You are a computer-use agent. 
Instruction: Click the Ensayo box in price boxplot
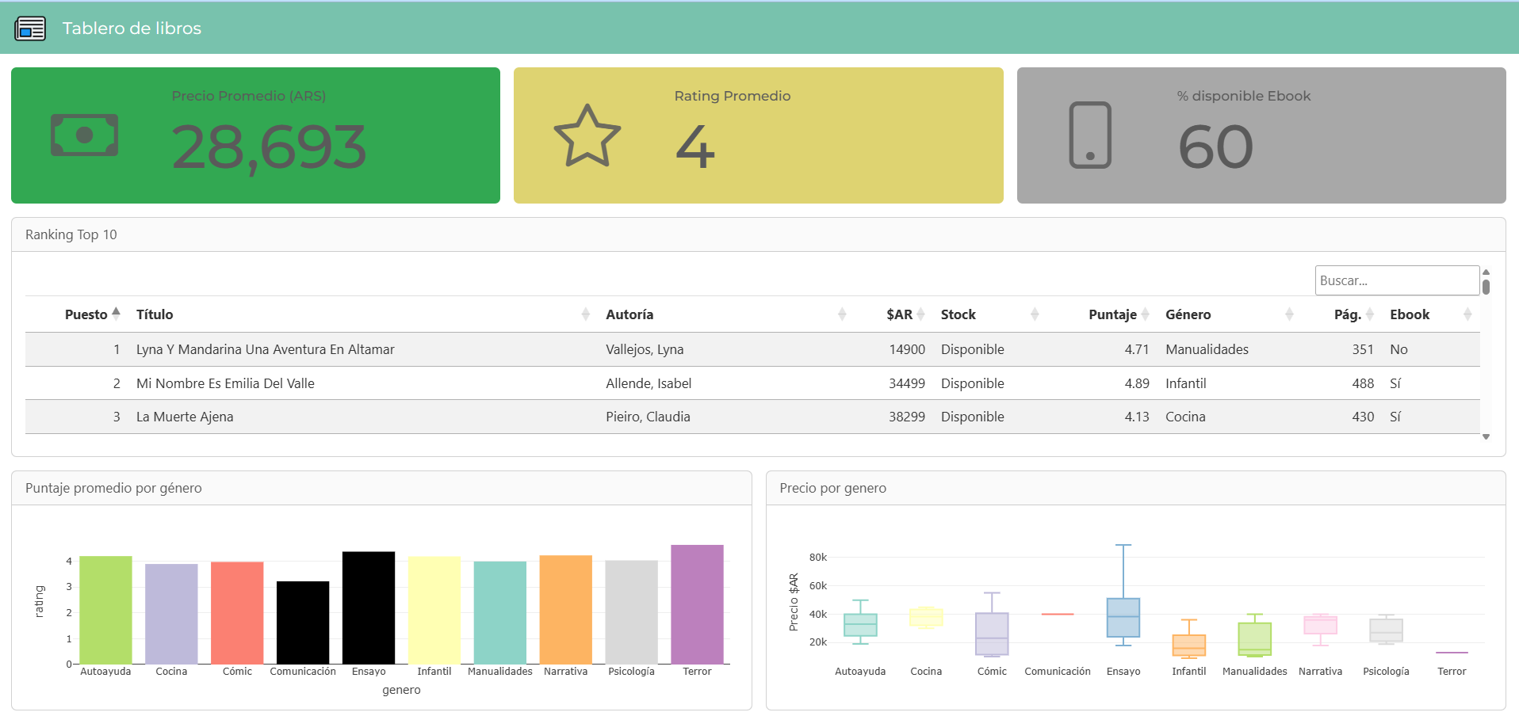tap(1123, 618)
